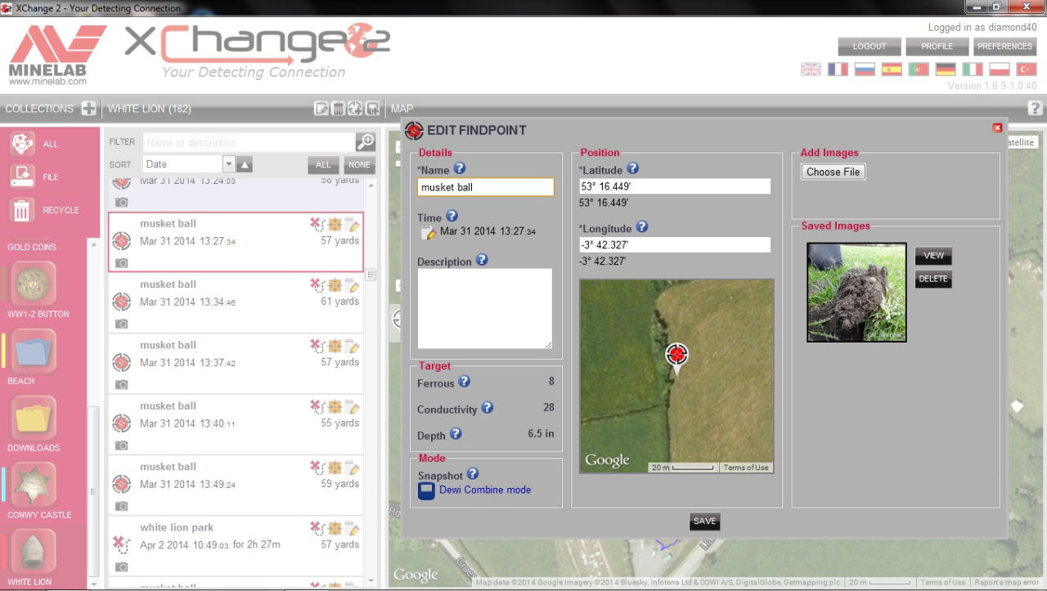
Task: Click the trash icon in WHITE LION header
Action: point(338,109)
